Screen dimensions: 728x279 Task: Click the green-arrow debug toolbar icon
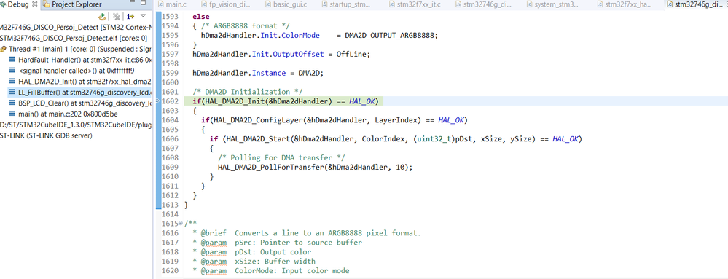[102, 16]
